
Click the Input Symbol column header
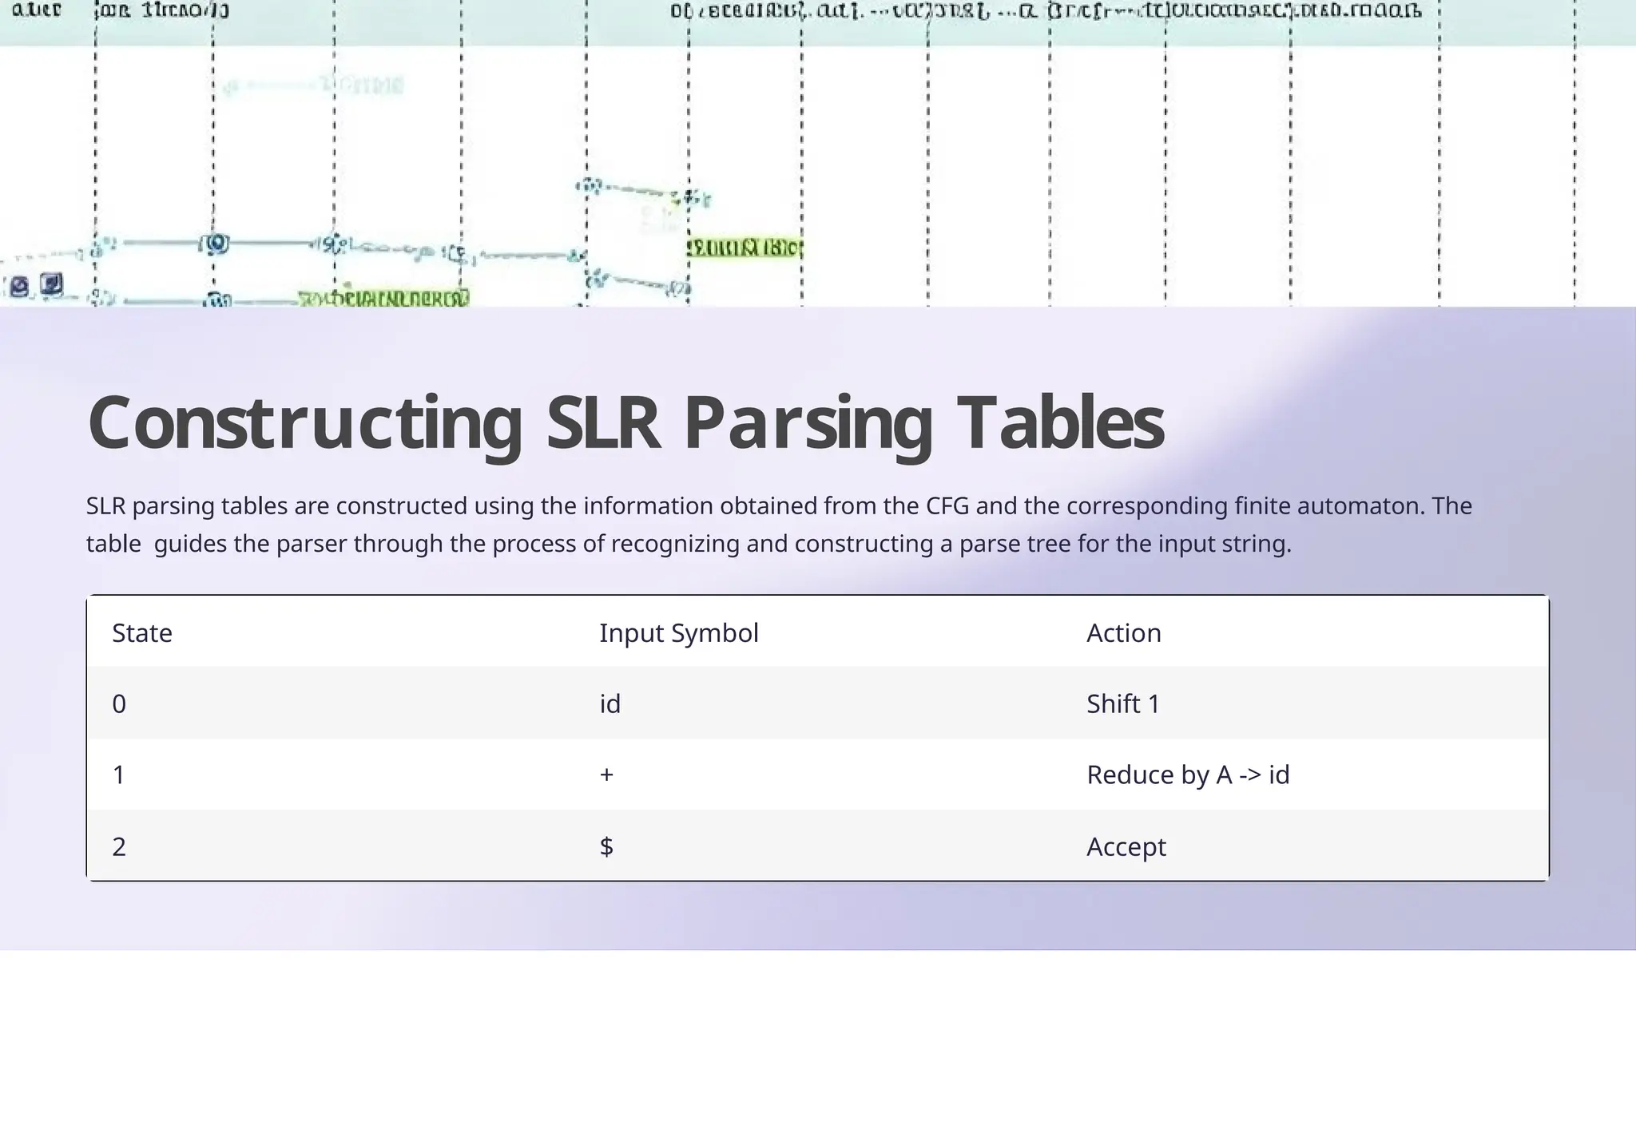678,632
